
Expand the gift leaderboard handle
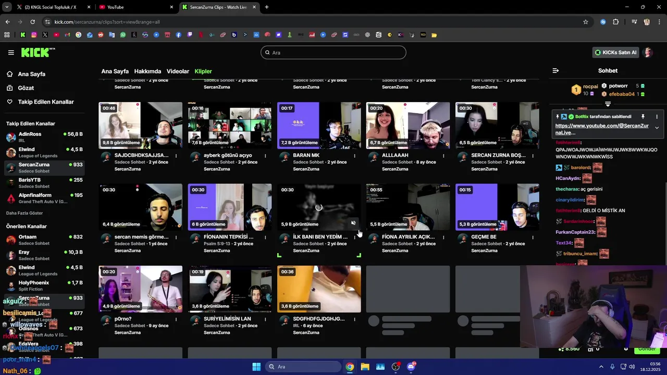coord(608,104)
